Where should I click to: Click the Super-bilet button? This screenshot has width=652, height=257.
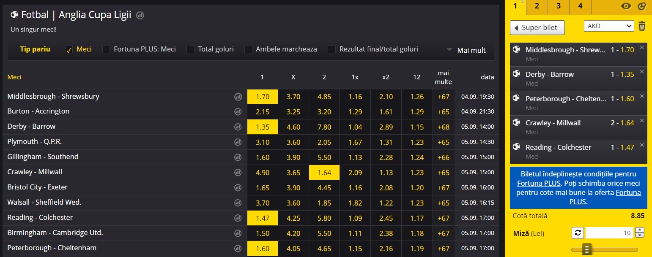[537, 28]
